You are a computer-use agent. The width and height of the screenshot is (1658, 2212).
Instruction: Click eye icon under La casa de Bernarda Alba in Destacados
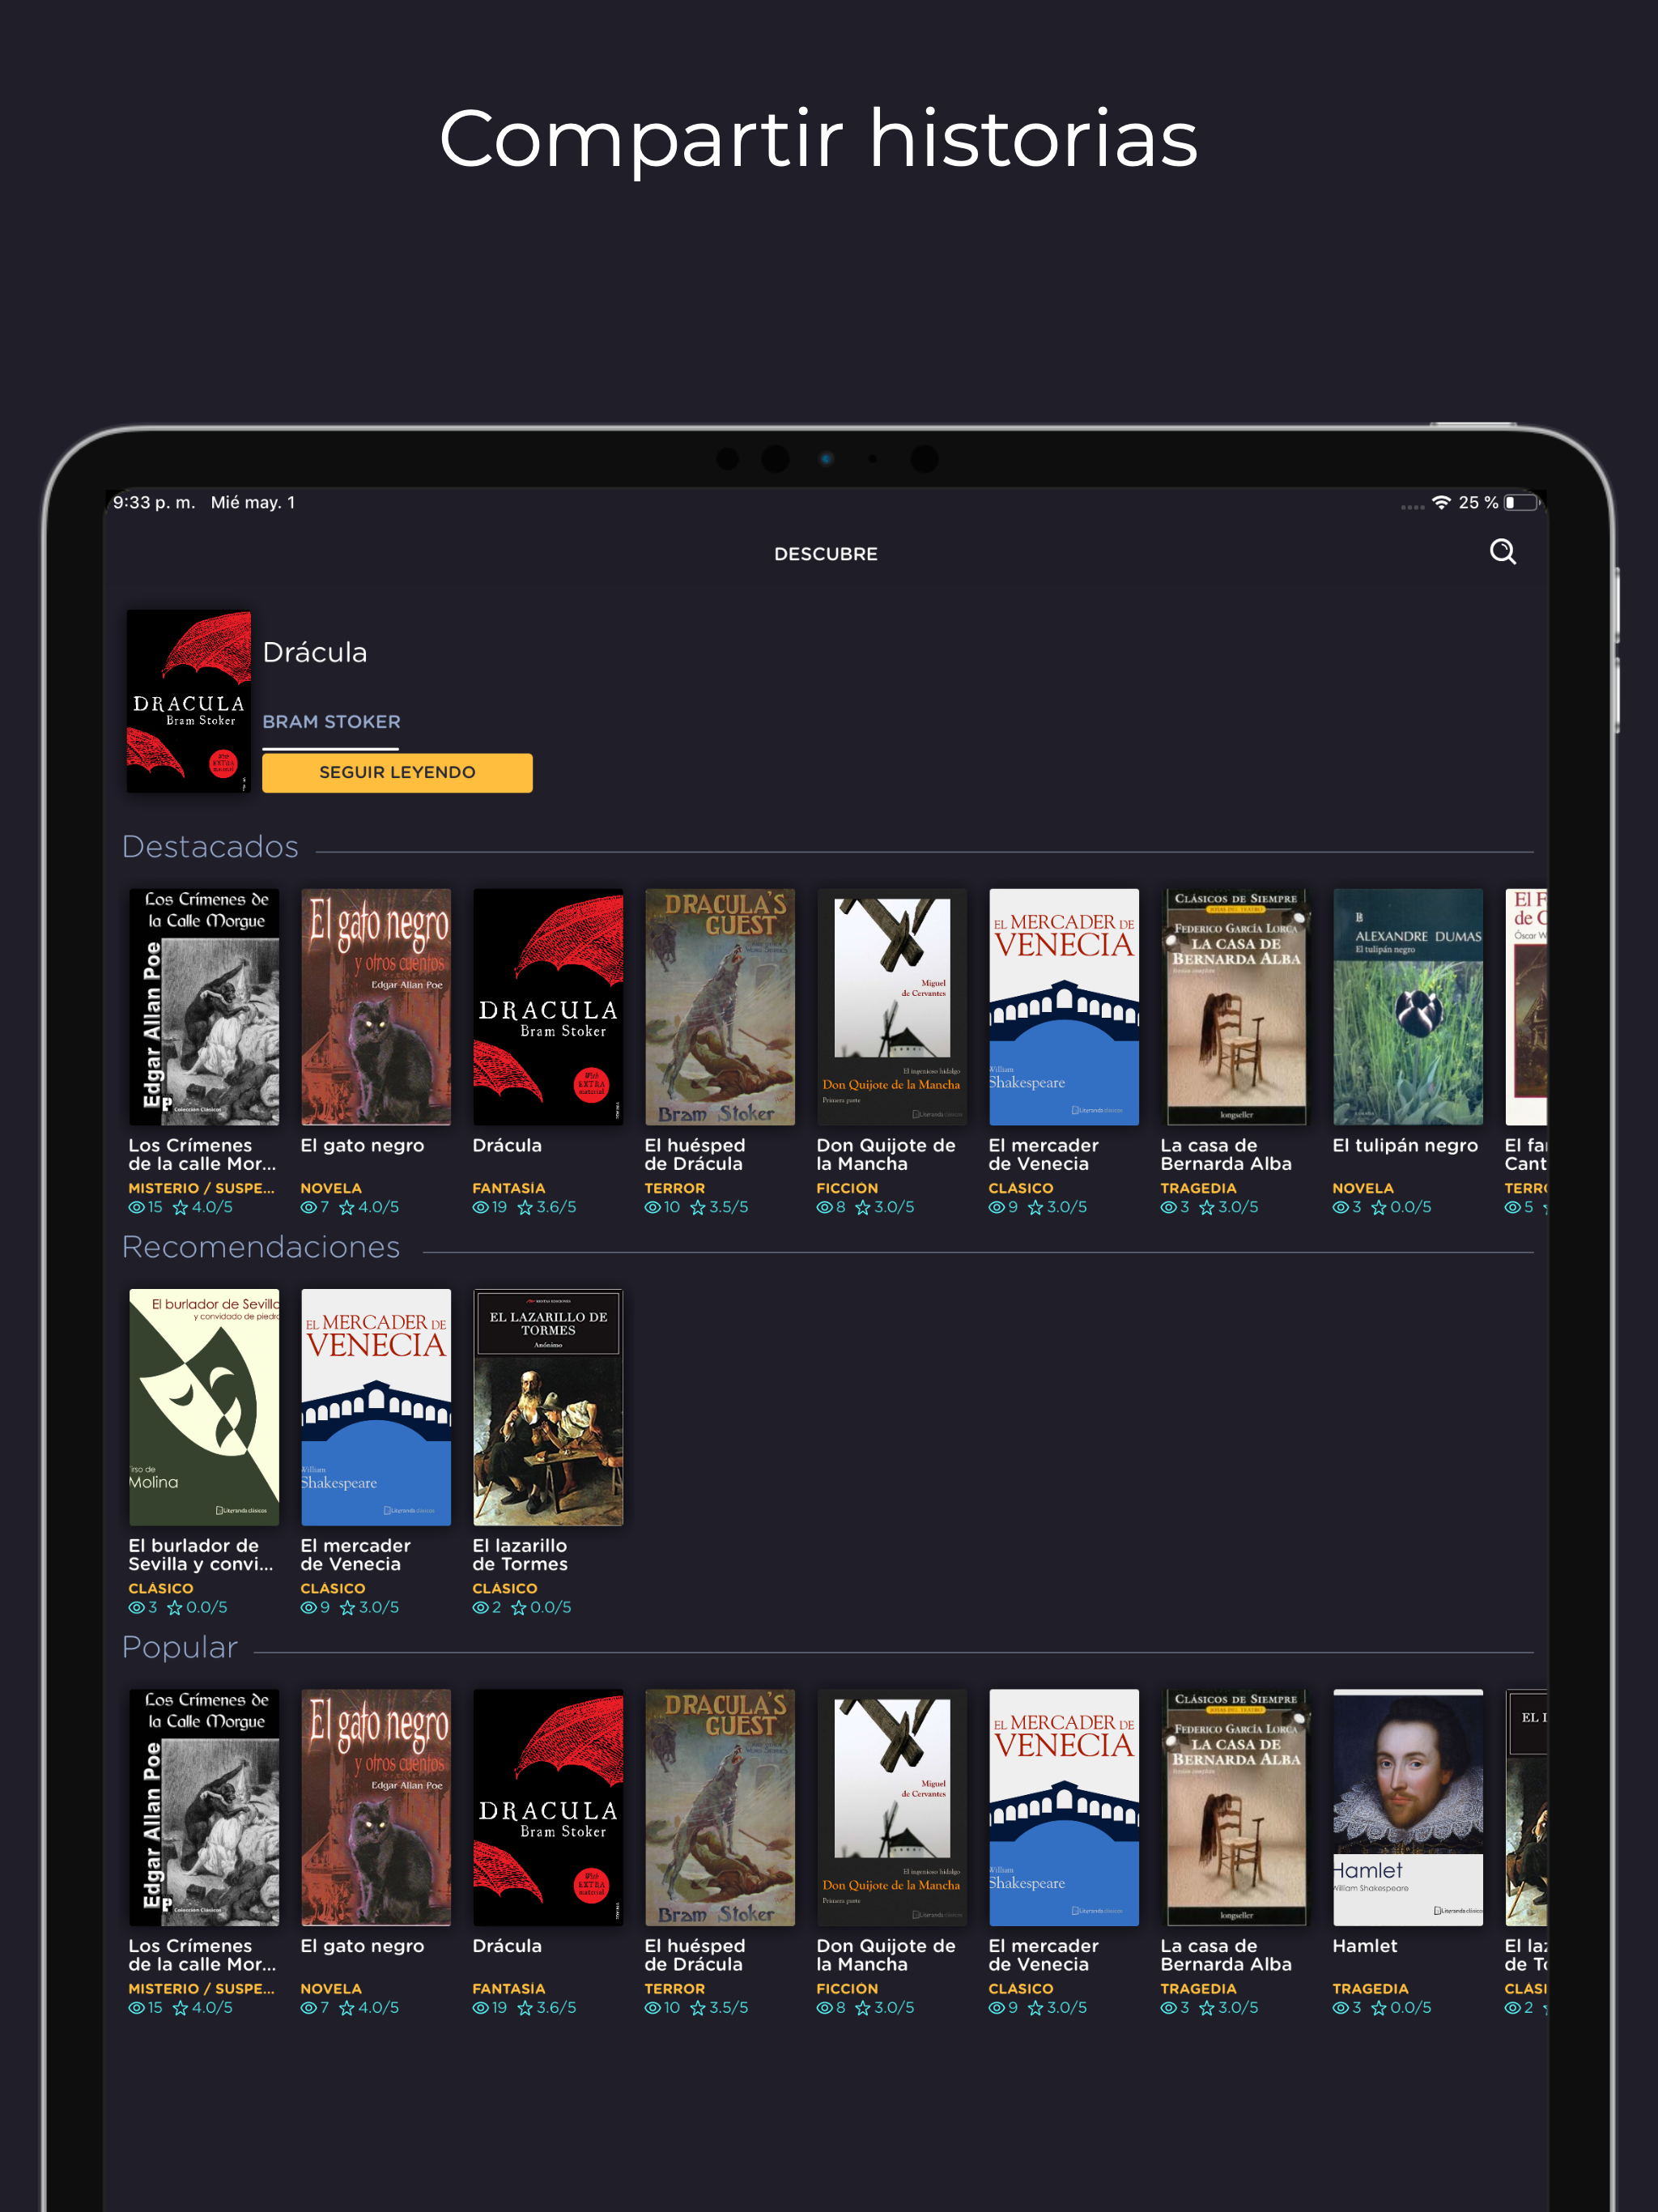1169,1207
